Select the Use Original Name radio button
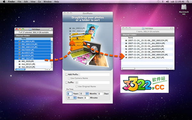 [77, 86]
